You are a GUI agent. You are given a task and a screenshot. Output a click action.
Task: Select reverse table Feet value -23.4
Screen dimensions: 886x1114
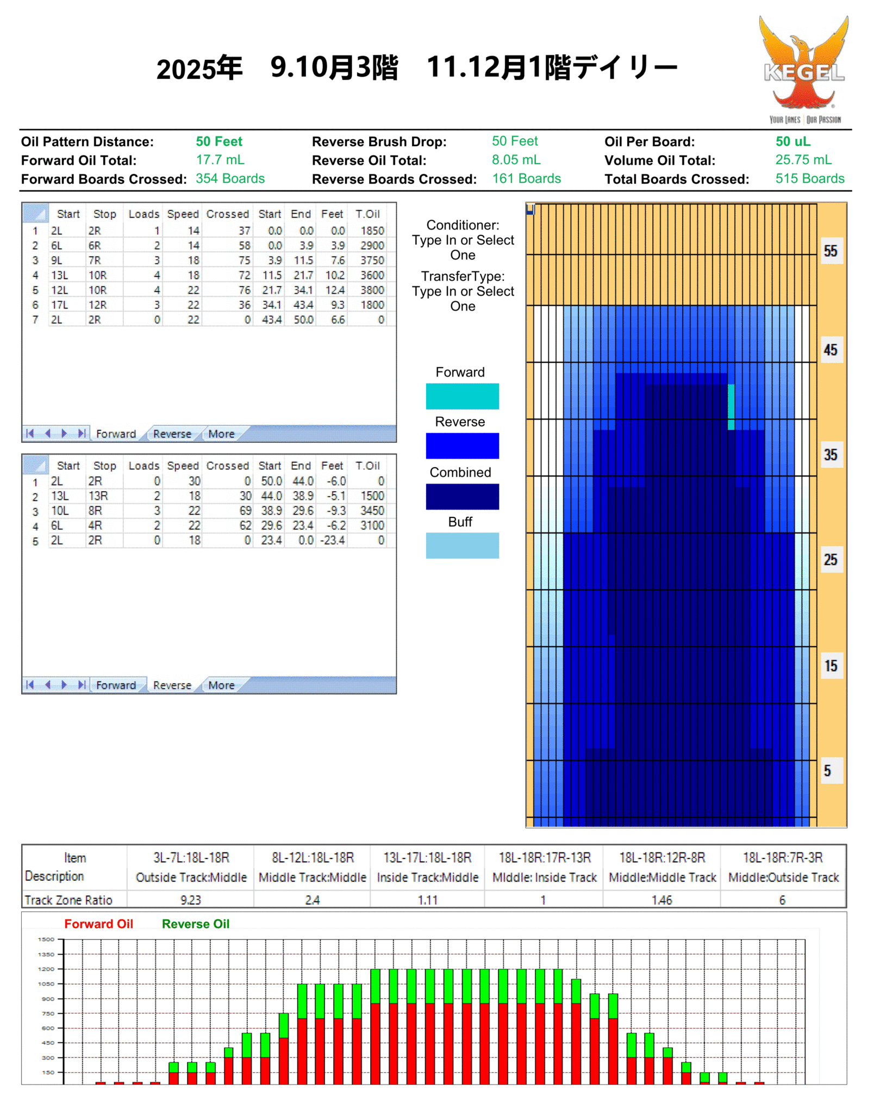(x=332, y=540)
